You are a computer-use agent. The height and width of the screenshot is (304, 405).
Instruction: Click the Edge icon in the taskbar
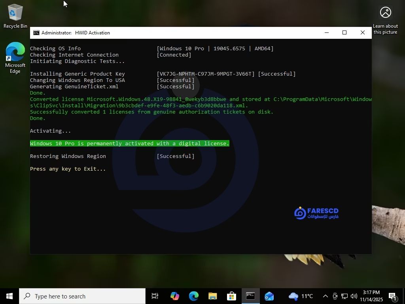point(193,296)
